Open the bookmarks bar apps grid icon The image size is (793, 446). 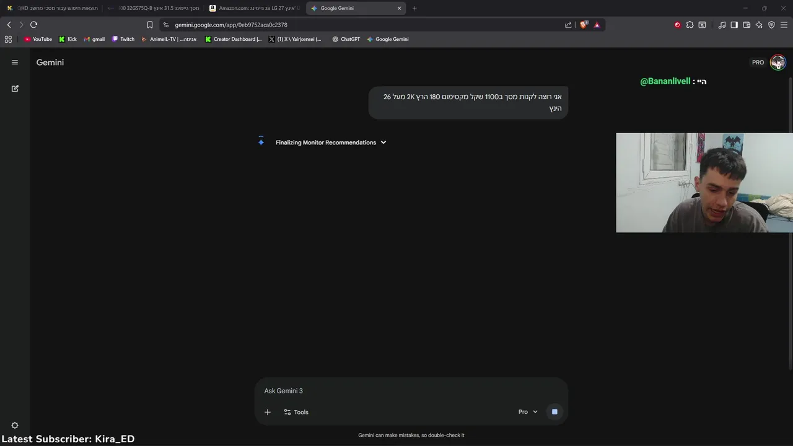click(8, 39)
